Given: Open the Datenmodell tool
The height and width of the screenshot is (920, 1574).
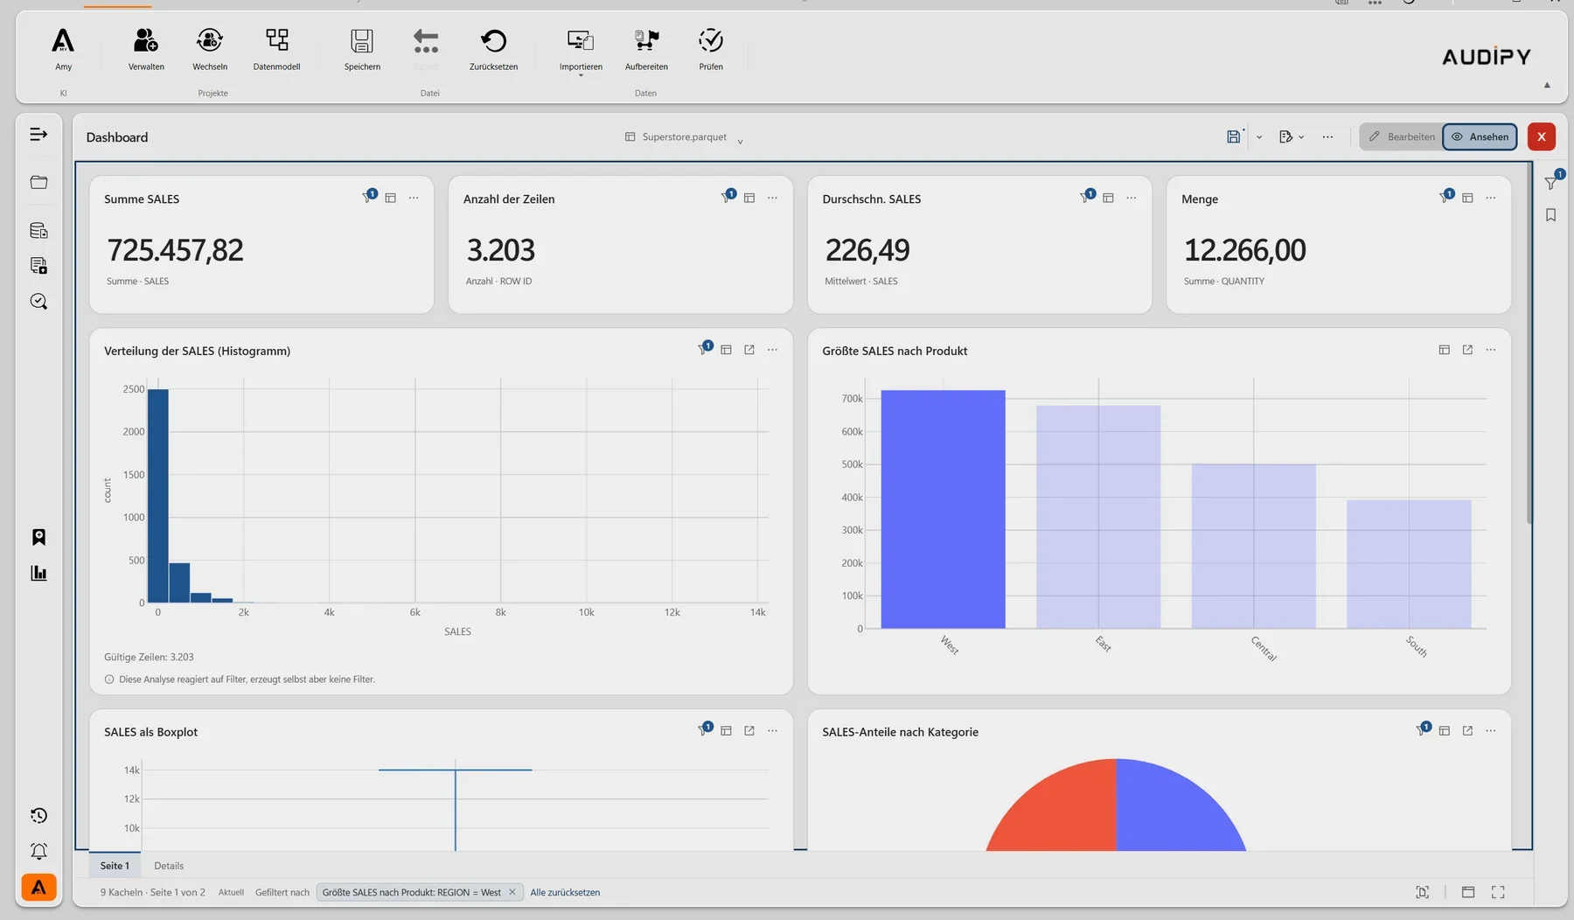Looking at the screenshot, I should (276, 48).
